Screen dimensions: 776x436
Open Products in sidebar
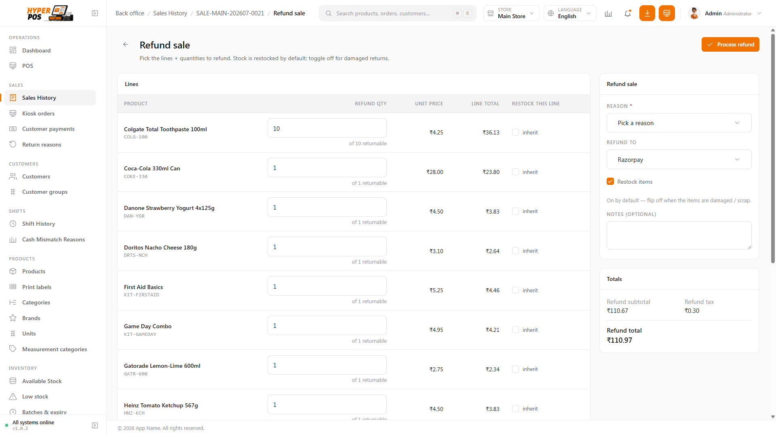click(x=50, y=271)
